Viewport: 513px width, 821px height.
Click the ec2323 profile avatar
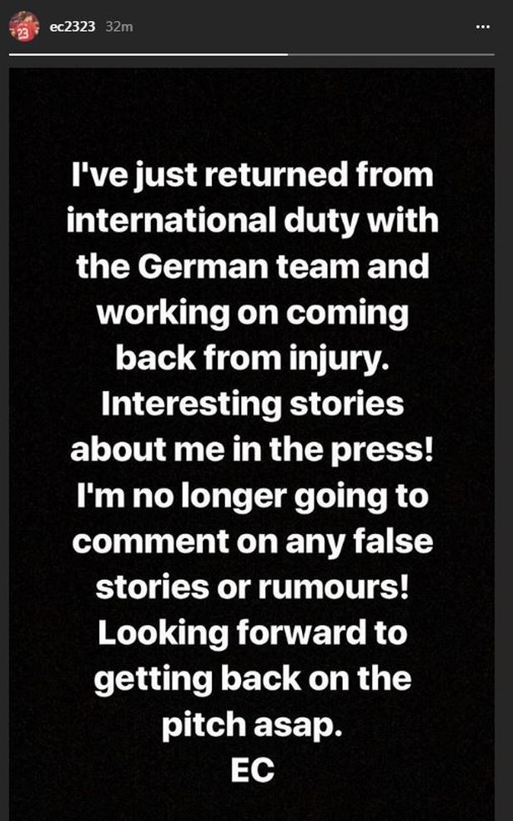[24, 27]
